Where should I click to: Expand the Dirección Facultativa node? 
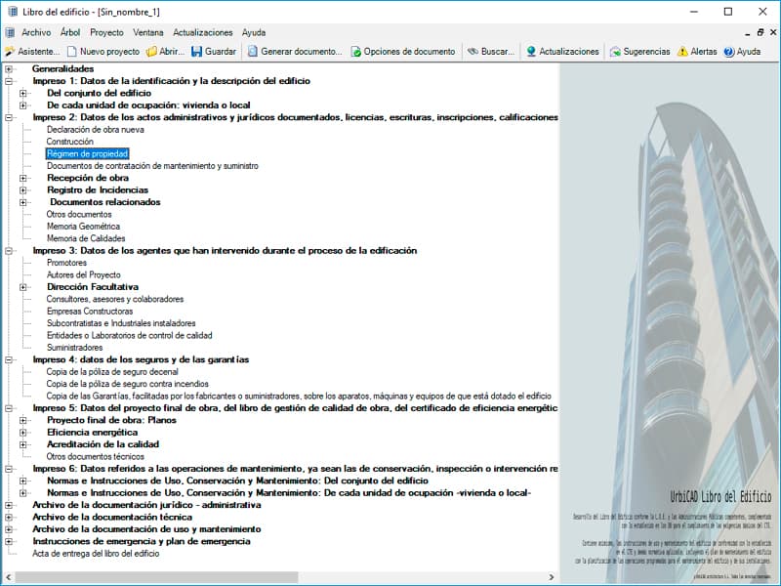(x=22, y=287)
